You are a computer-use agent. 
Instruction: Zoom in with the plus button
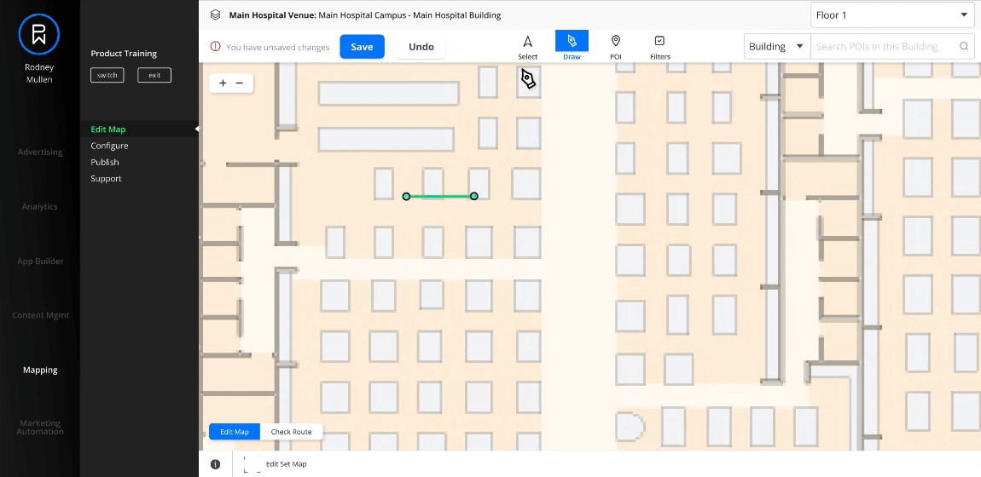[x=223, y=83]
